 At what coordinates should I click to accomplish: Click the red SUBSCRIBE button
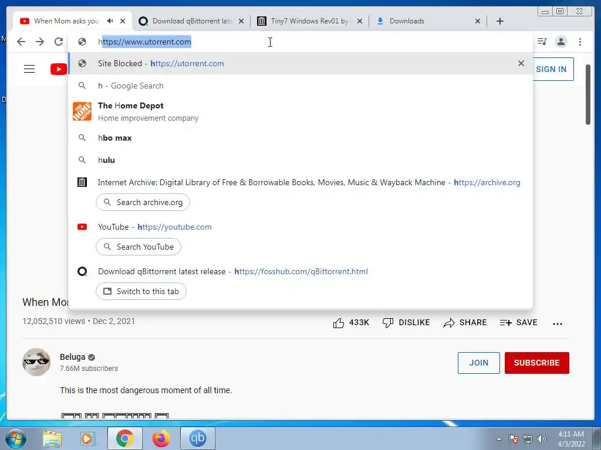pos(536,363)
